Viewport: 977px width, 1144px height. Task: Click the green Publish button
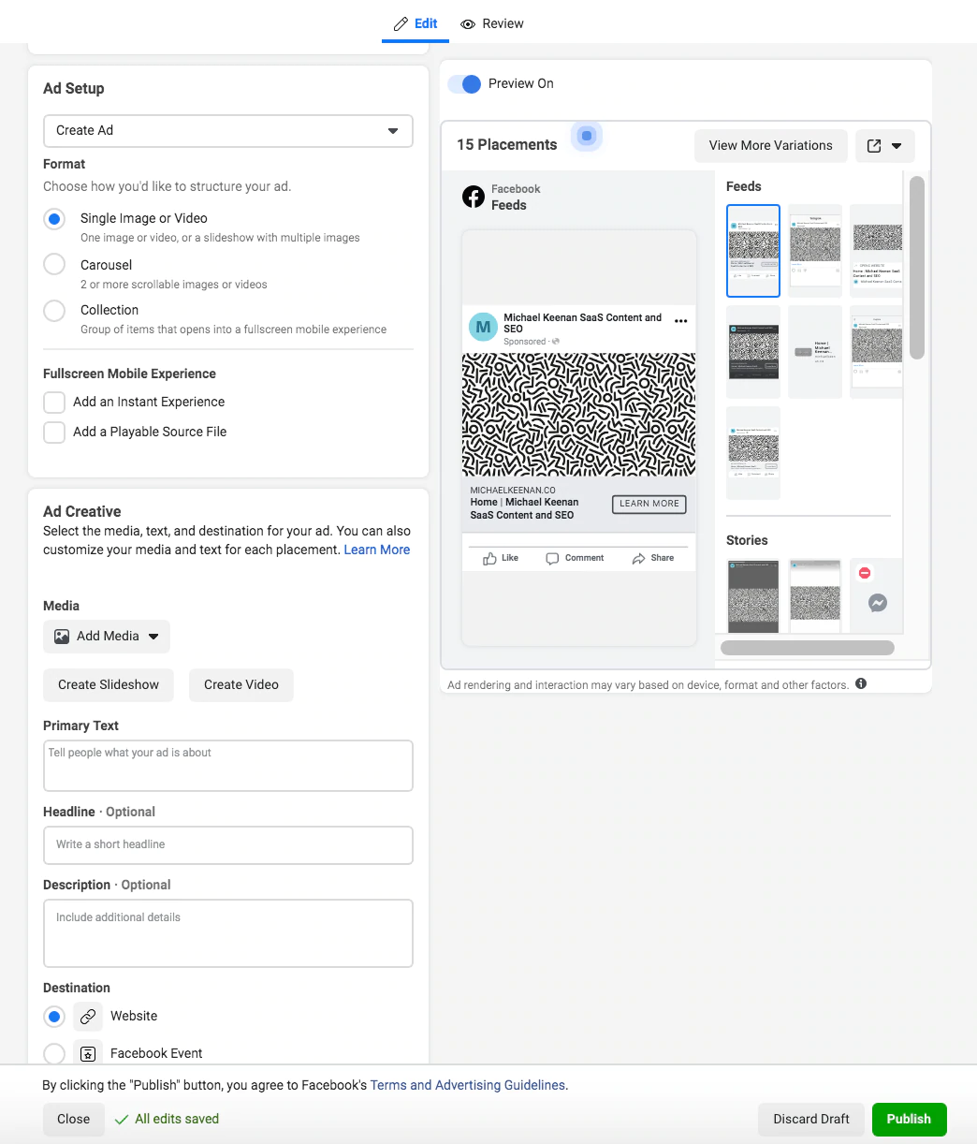909,1119
